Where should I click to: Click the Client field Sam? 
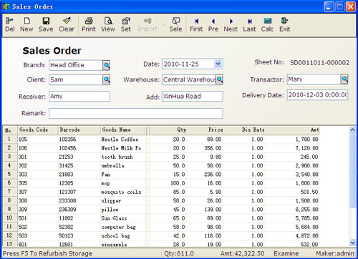click(x=76, y=79)
